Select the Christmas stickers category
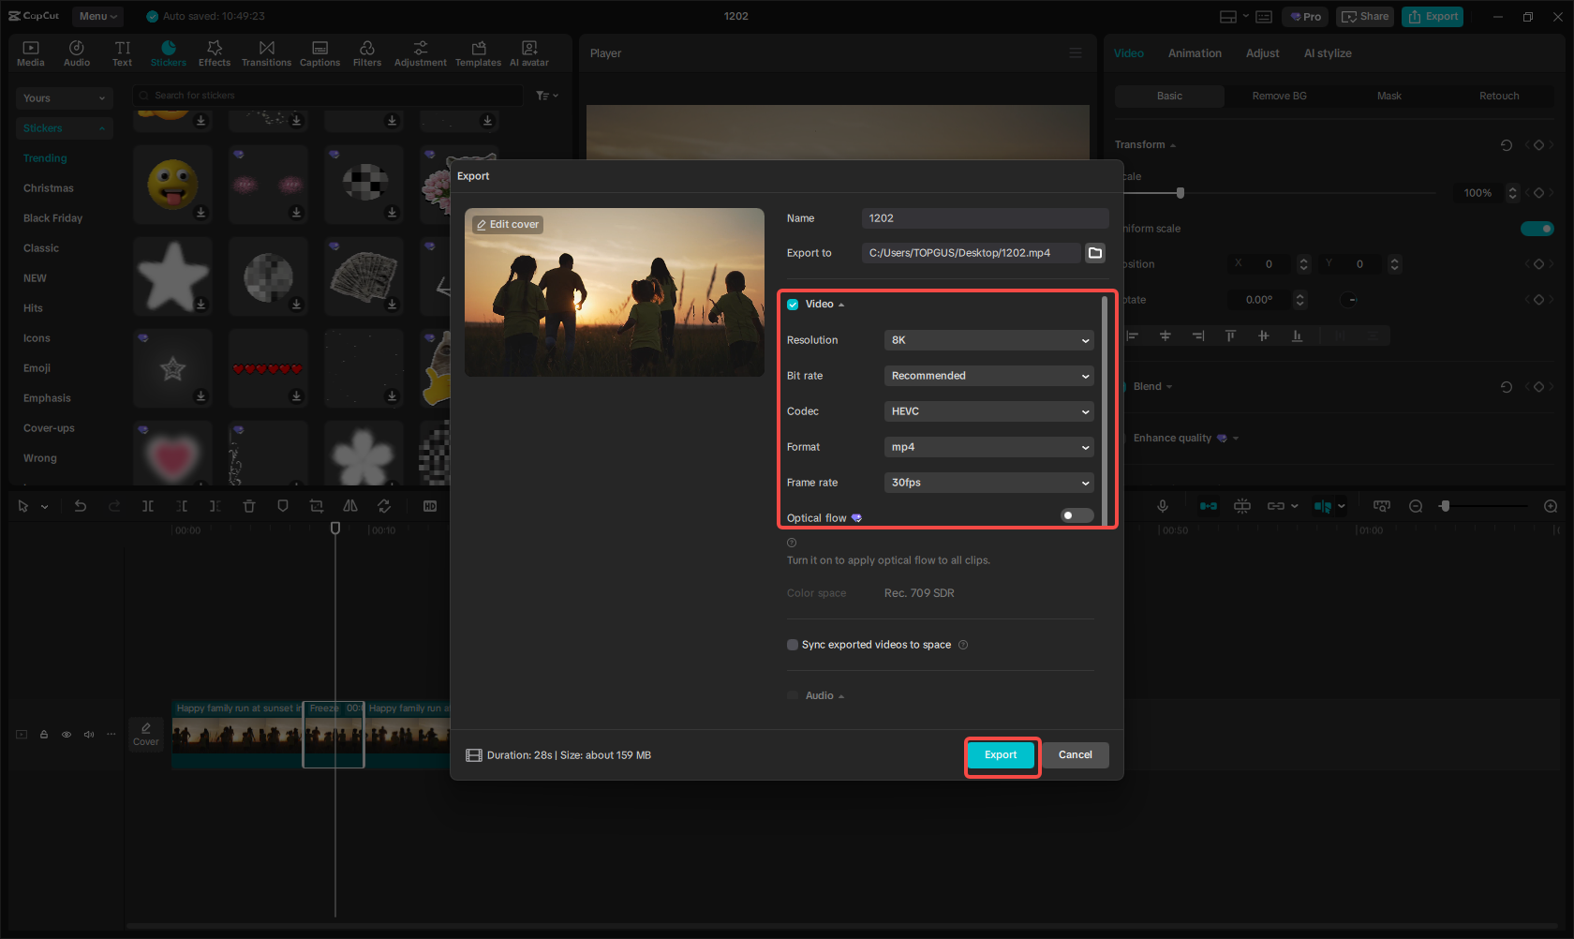The width and height of the screenshot is (1574, 939). [48, 187]
